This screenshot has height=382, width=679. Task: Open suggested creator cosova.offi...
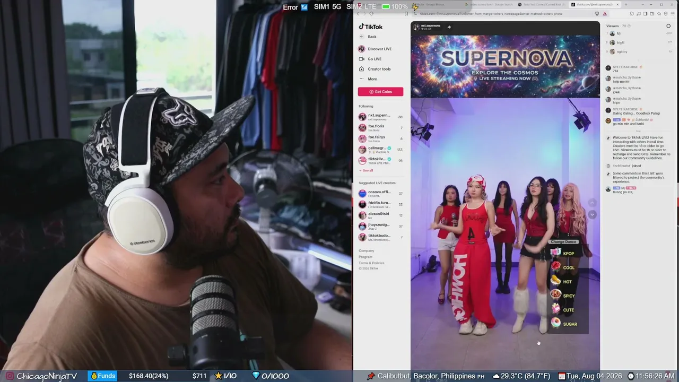[x=380, y=194]
